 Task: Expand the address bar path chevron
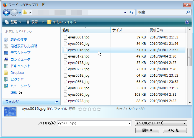(30, 12)
